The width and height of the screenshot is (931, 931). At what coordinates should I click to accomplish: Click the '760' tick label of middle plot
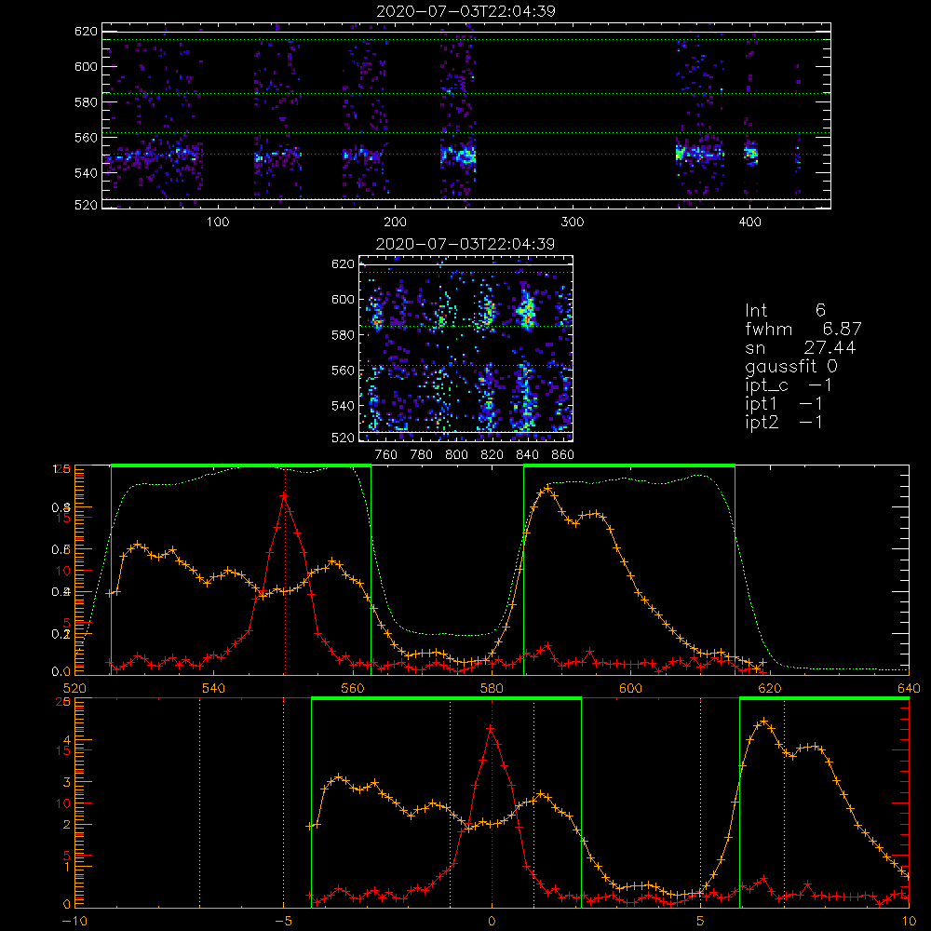coord(386,455)
